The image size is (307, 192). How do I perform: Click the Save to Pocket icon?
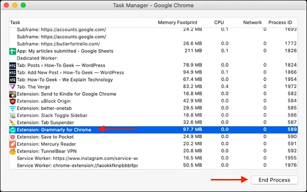click(13, 137)
